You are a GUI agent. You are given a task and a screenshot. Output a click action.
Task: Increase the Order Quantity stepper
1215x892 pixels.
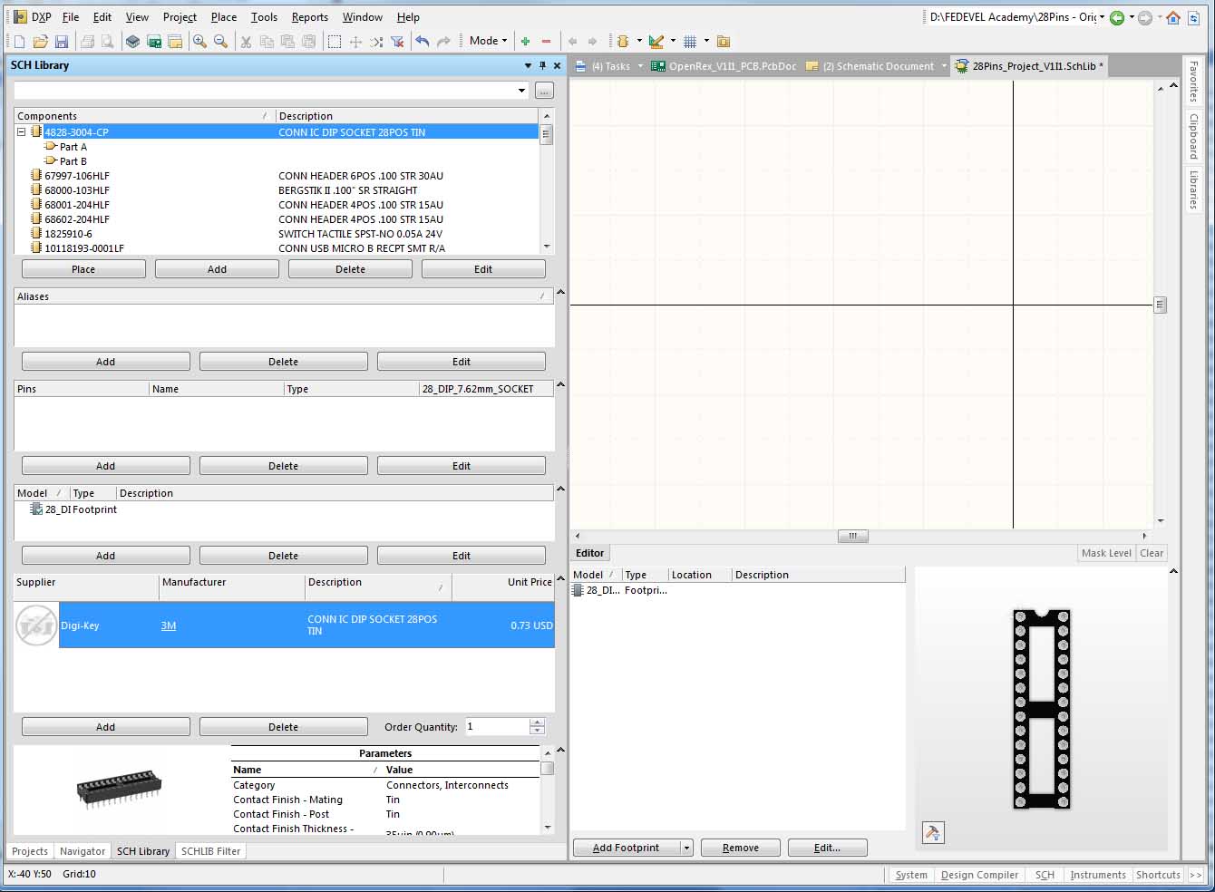(538, 722)
